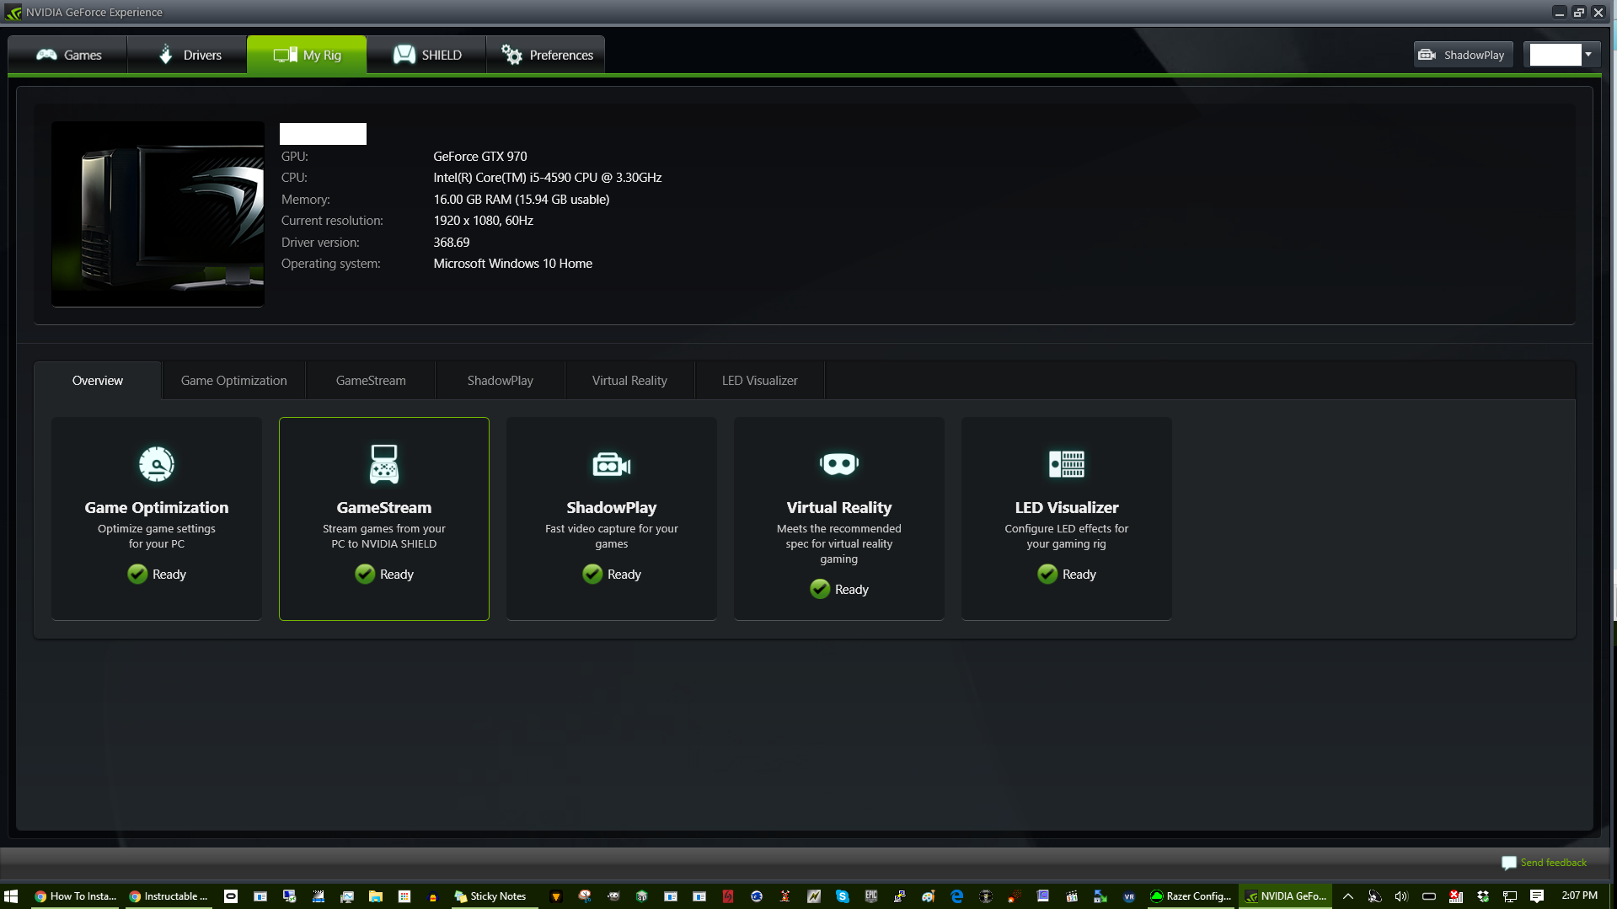Open the Windows Start menu
The image size is (1617, 909).
tap(11, 896)
